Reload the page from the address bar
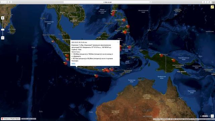Screen dimensions: 215x121 coord(150,2)
